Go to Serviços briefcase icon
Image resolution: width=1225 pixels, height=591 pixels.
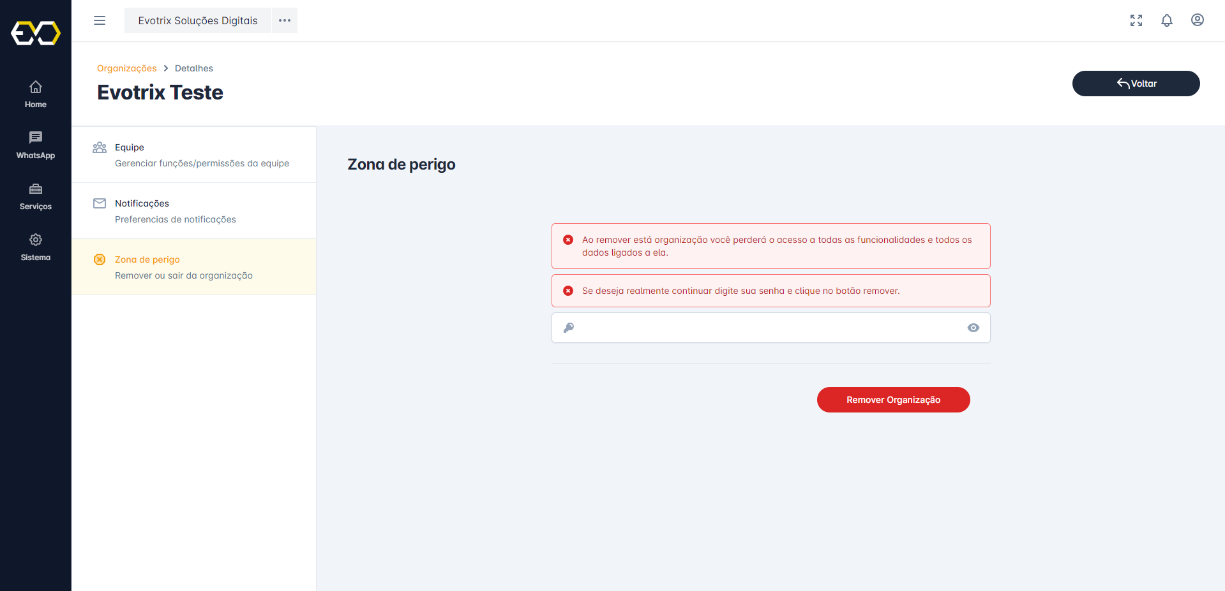[36, 189]
